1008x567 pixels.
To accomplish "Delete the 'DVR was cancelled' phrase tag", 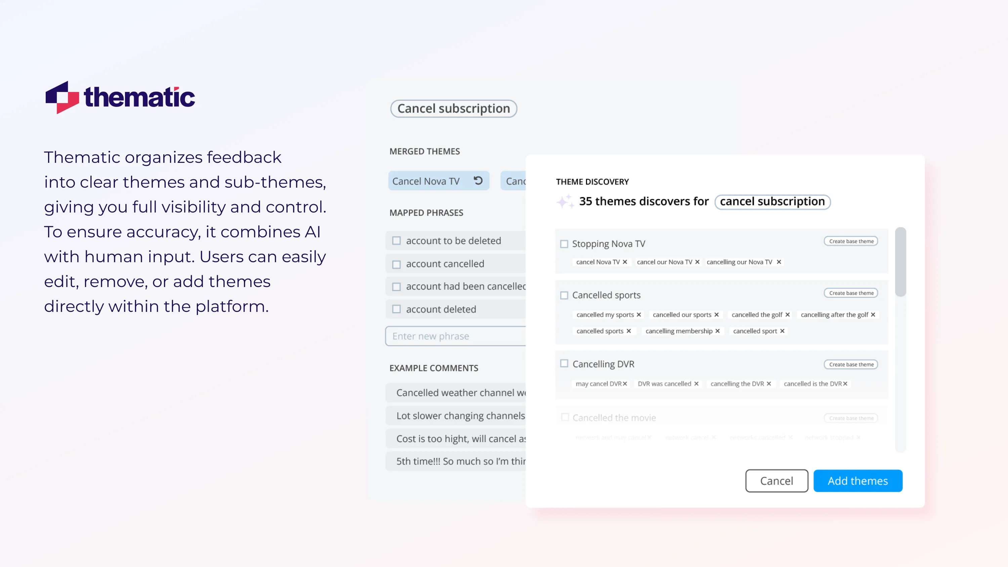I will (x=697, y=384).
